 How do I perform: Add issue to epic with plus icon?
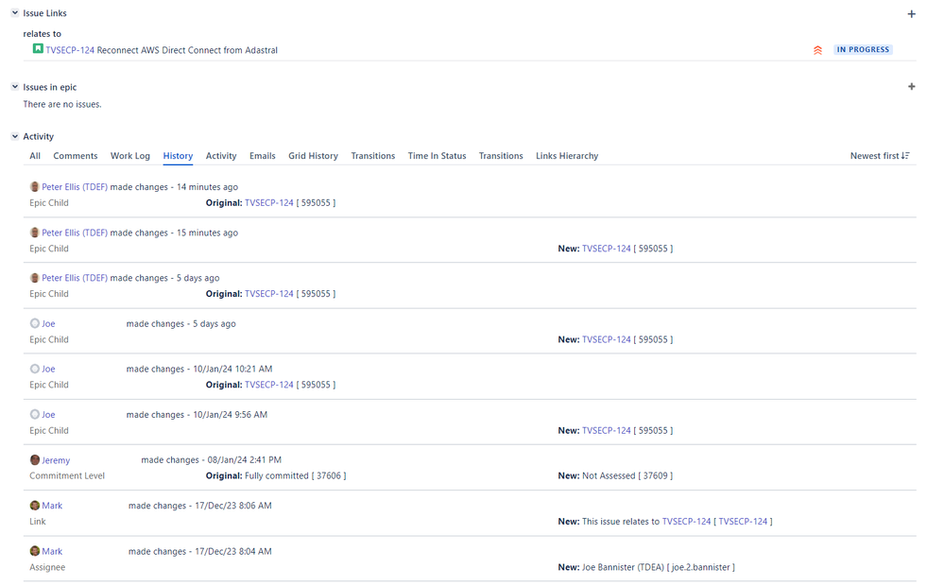coord(912,87)
